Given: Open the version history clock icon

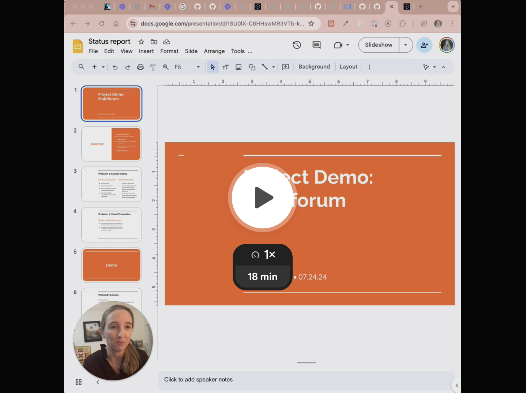Looking at the screenshot, I should point(297,45).
